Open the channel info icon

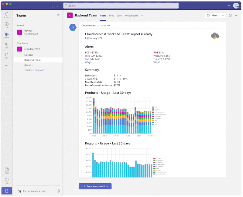(x=230, y=16)
